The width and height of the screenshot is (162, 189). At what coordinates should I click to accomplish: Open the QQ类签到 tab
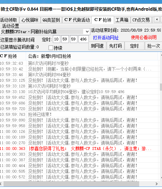(x=51, y=20)
